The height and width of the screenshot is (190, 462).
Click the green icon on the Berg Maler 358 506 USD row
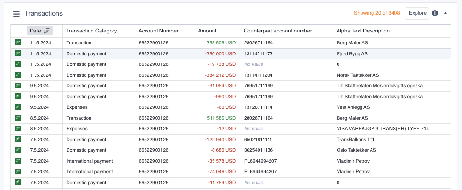pyautogui.click(x=18, y=42)
